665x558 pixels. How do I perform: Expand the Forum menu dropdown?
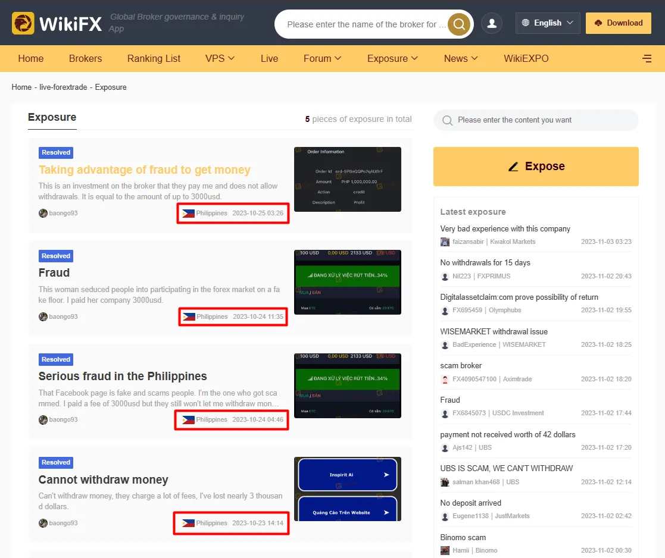(x=322, y=58)
